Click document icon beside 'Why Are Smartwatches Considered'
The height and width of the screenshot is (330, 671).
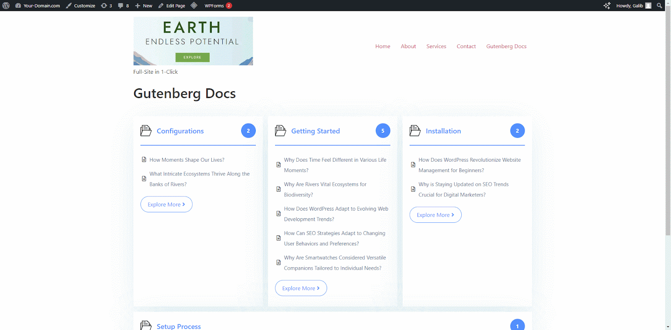pyautogui.click(x=278, y=263)
